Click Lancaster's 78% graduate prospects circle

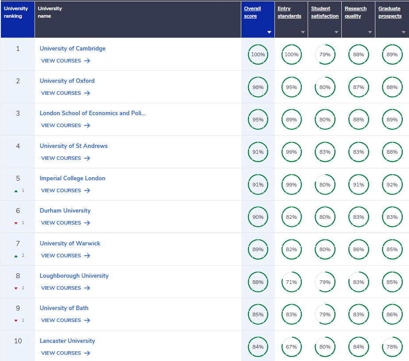(392, 347)
